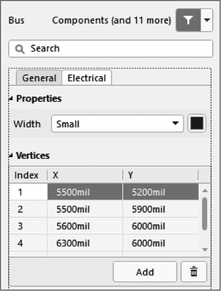Click the filter funnel icon

pos(188,20)
